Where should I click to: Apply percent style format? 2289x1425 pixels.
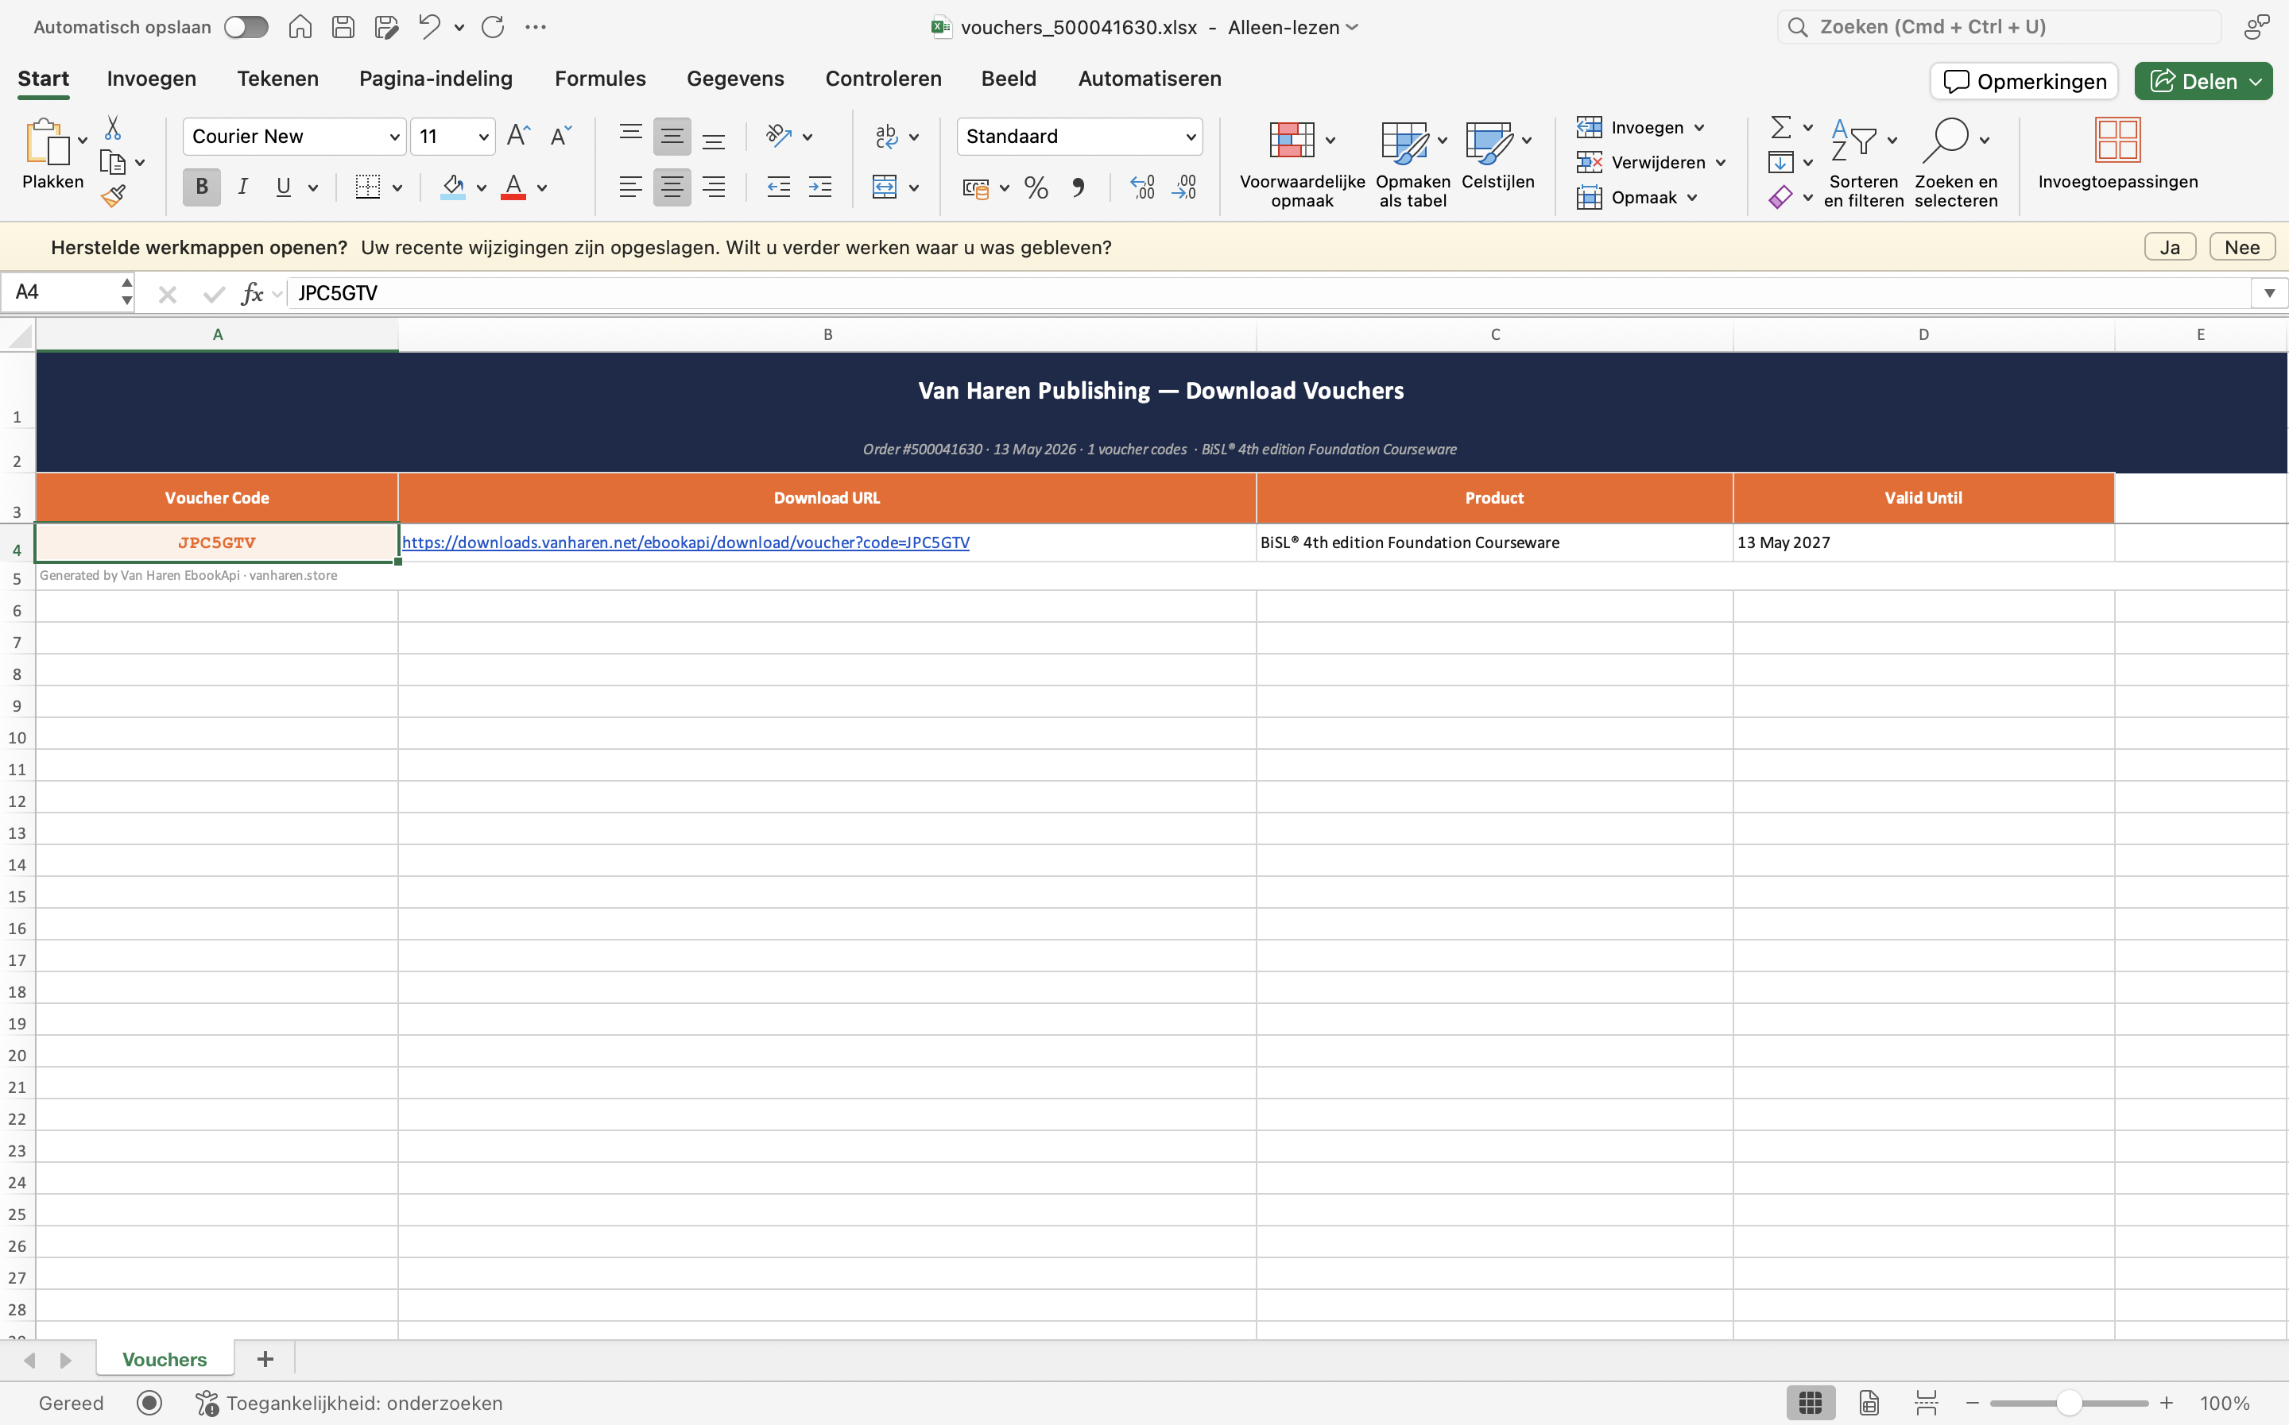(1036, 187)
